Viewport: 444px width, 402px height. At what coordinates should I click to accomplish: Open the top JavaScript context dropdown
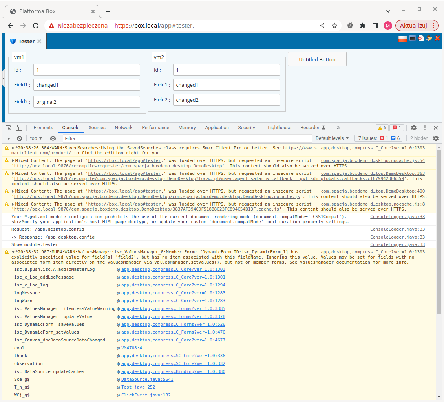click(x=36, y=138)
